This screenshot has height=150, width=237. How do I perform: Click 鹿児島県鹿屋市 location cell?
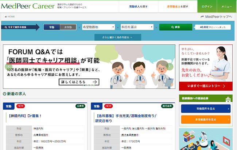click(x=146, y=135)
